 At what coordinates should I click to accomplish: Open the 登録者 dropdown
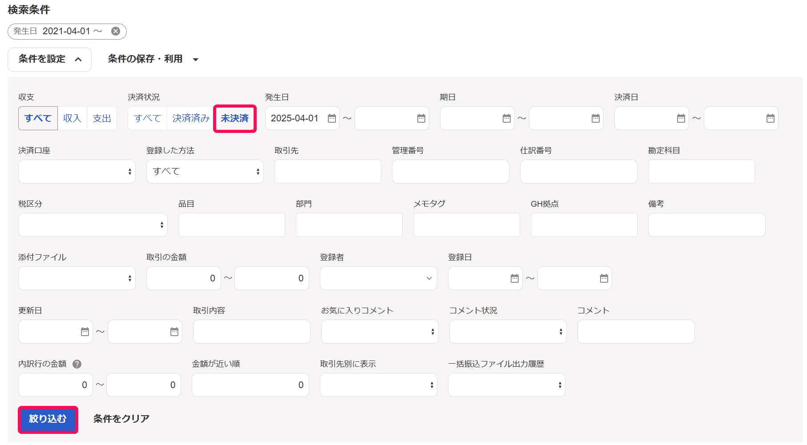pyautogui.click(x=379, y=278)
